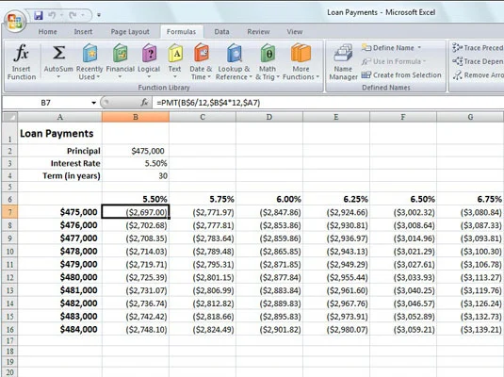Switch to the Data ribbon tab
The width and height of the screenshot is (504, 377).
point(221,32)
